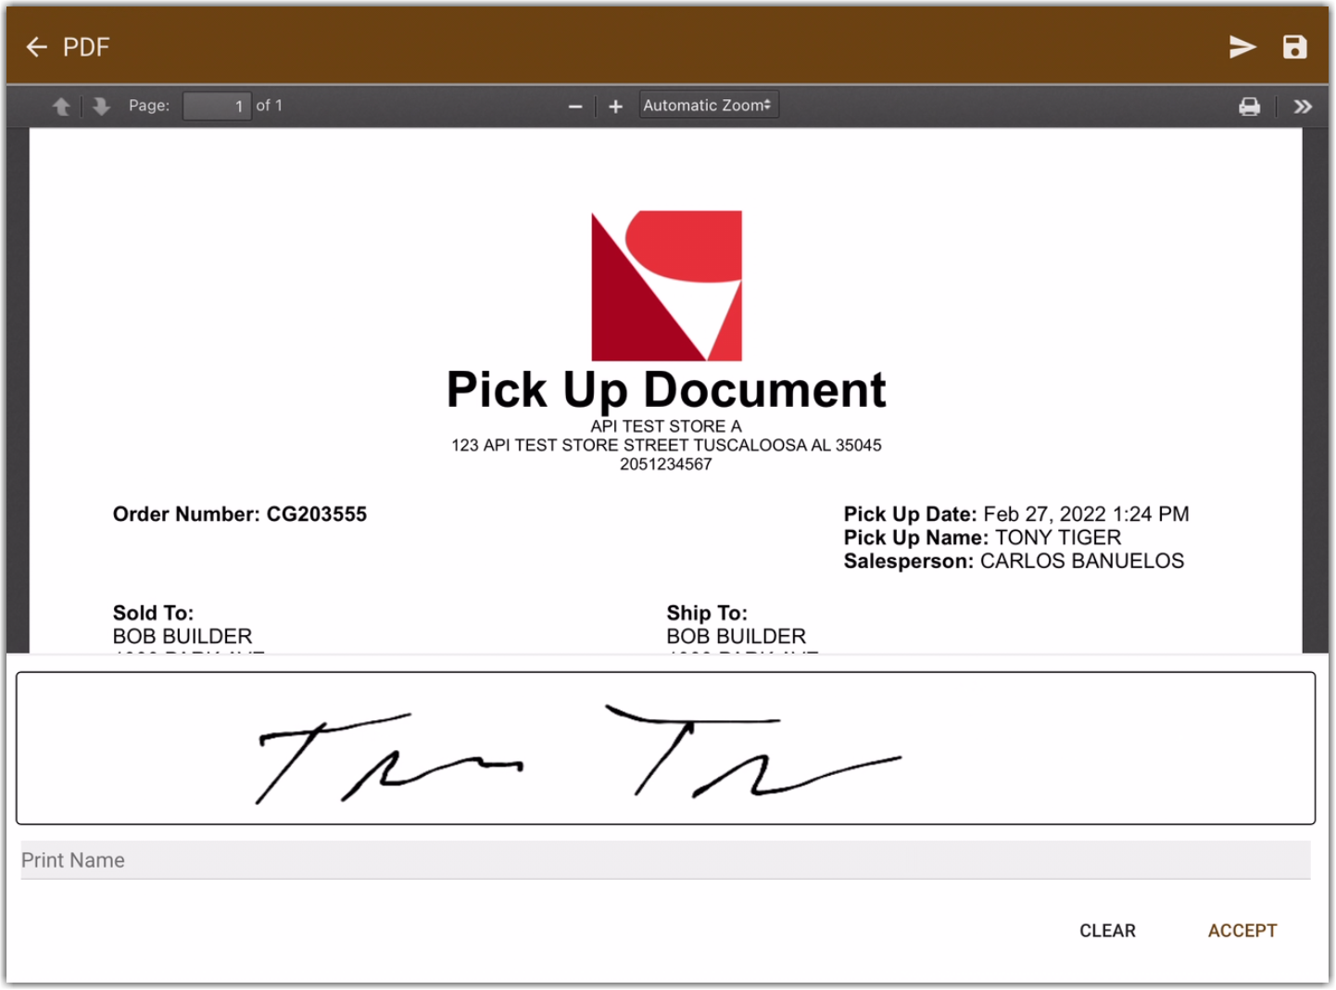Viewport: 1336px width, 990px height.
Task: Click the zoom in plus icon
Action: (x=614, y=106)
